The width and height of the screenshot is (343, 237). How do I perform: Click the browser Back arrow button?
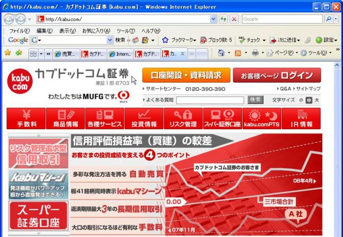pyautogui.click(x=9, y=19)
